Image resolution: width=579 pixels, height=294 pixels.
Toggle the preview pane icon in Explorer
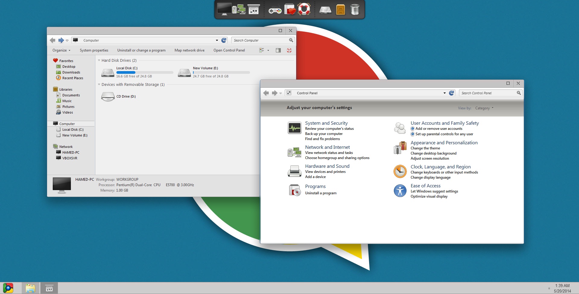coord(278,50)
